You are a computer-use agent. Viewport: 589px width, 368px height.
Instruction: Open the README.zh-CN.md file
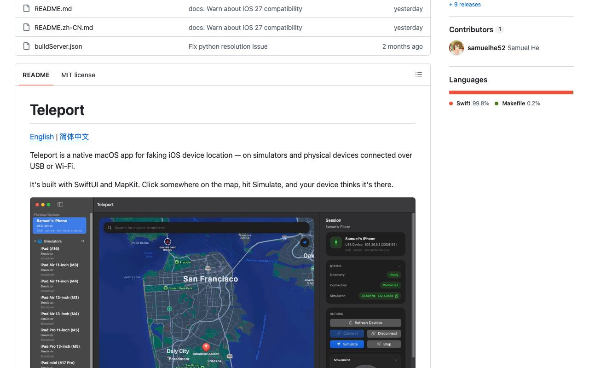tap(64, 28)
